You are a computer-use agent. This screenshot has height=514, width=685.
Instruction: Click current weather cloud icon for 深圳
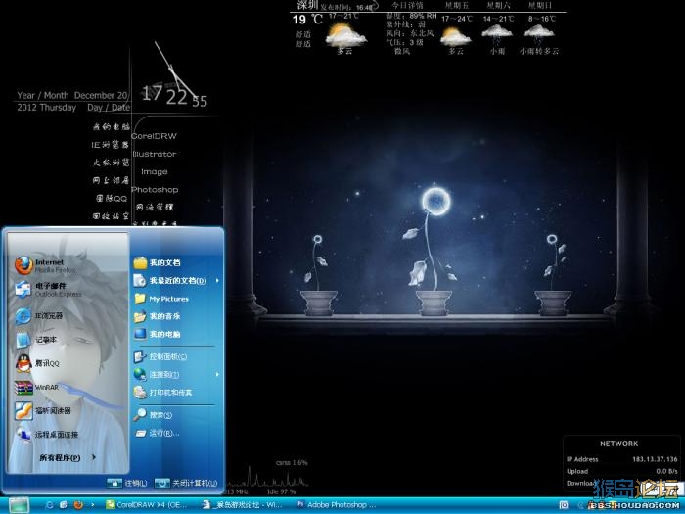coord(346,35)
